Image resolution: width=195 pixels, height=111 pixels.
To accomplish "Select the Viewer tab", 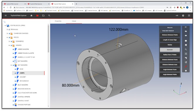I will (74, 21).
